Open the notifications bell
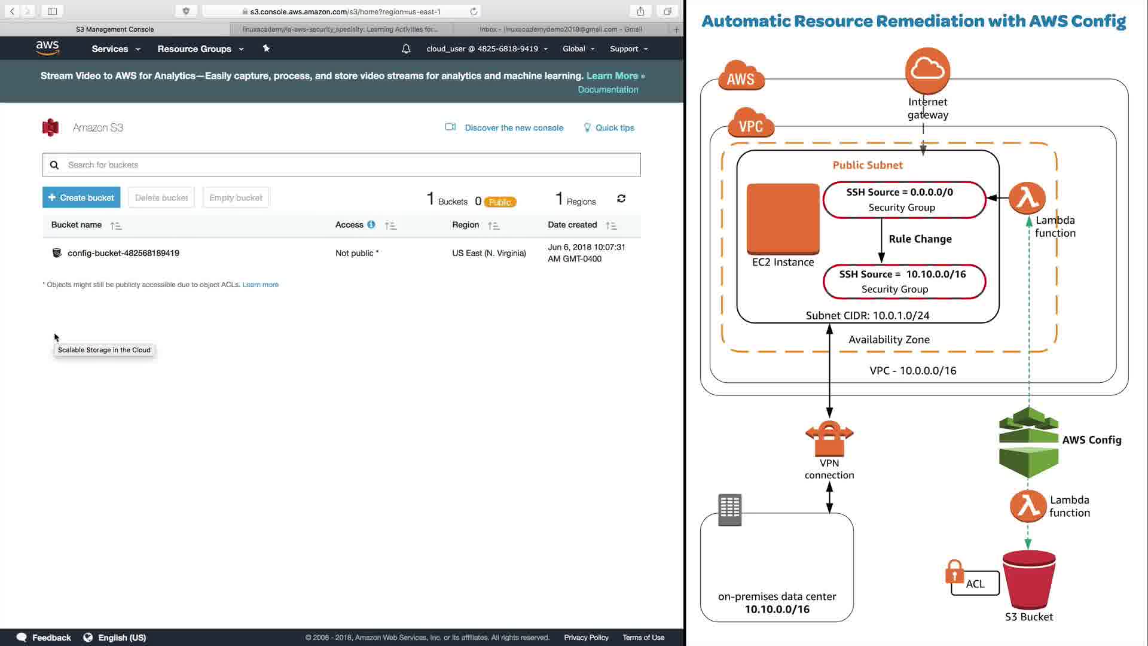 (406, 49)
